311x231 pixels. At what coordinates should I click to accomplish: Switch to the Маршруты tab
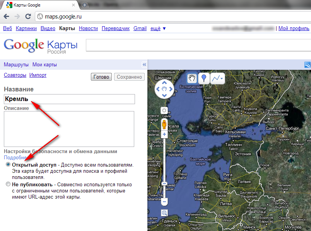coord(16,65)
